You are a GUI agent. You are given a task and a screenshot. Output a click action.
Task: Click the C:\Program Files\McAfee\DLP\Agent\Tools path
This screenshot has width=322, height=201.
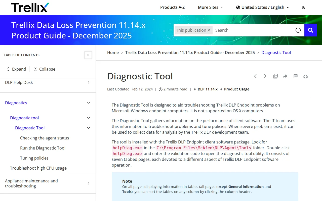(x=204, y=148)
